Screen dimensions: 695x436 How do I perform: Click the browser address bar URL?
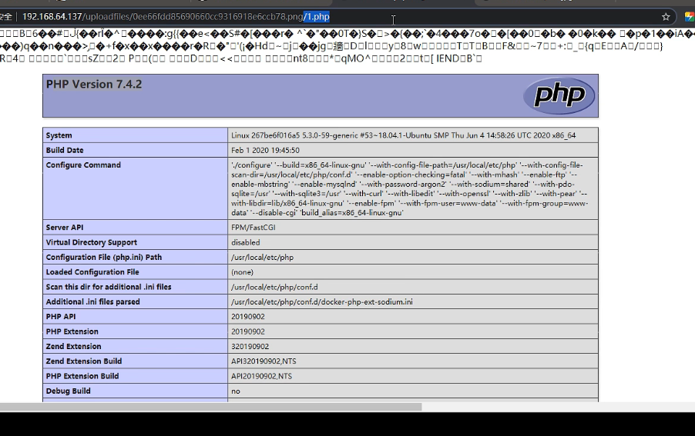176,17
